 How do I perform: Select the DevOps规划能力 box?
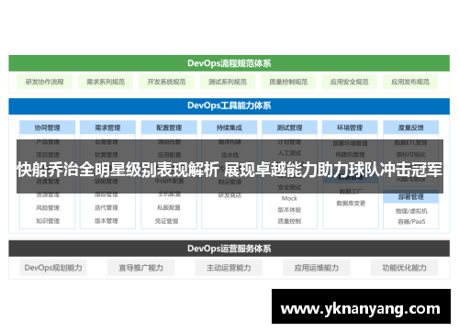[53, 268]
